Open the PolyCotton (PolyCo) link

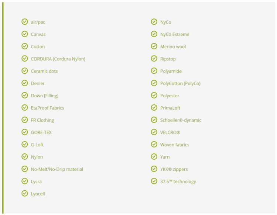click(180, 83)
